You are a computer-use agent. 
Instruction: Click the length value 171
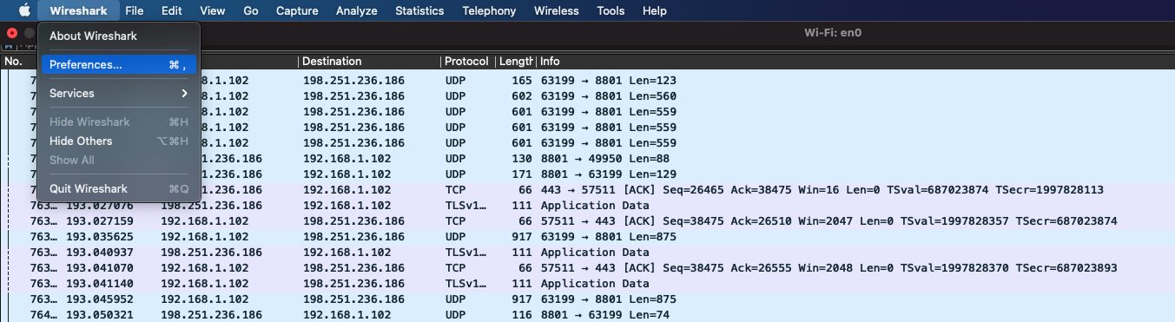point(521,174)
